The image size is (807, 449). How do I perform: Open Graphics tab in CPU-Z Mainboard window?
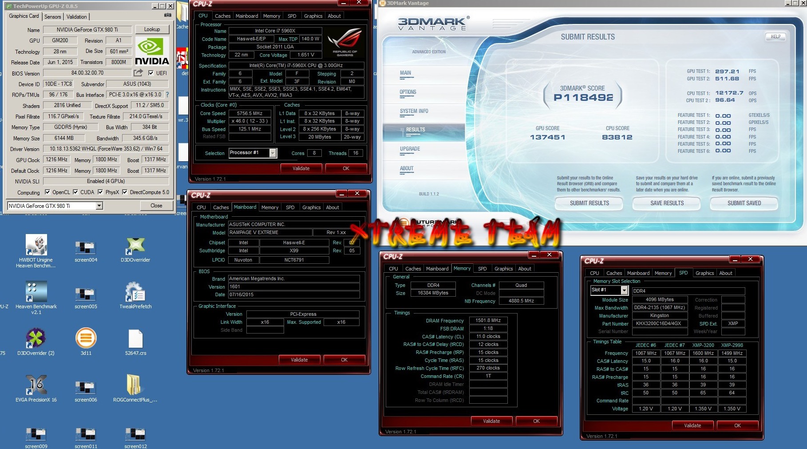[x=311, y=207]
